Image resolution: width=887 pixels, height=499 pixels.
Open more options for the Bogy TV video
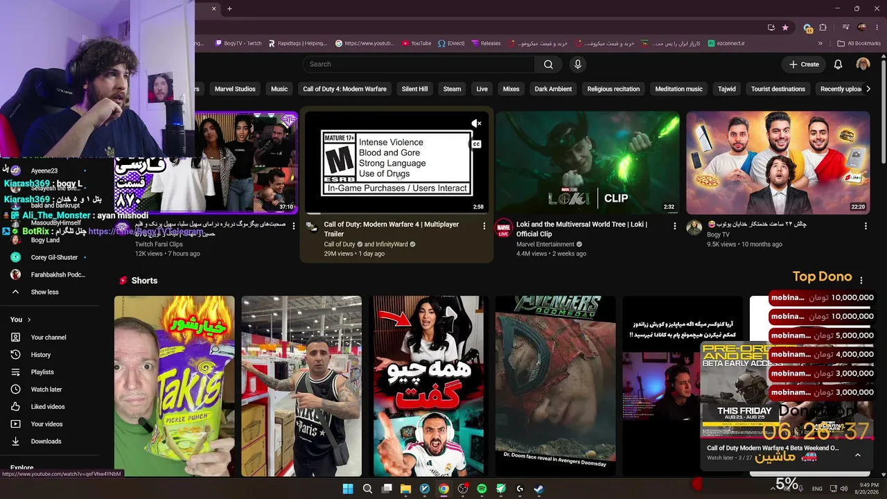point(866,226)
